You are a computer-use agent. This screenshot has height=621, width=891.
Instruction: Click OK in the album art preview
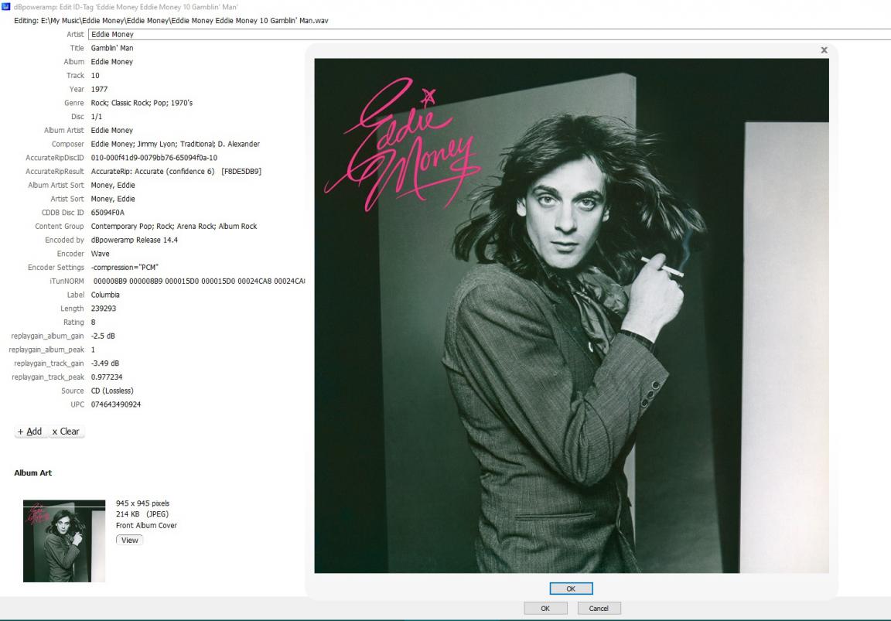coord(571,589)
